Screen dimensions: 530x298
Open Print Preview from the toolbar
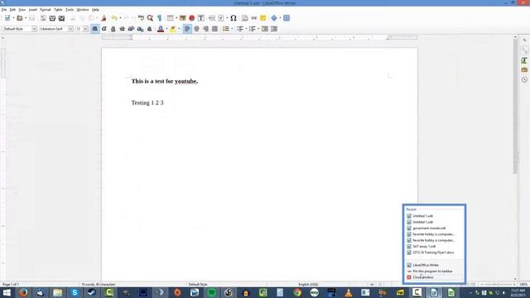pyautogui.click(x=61, y=18)
